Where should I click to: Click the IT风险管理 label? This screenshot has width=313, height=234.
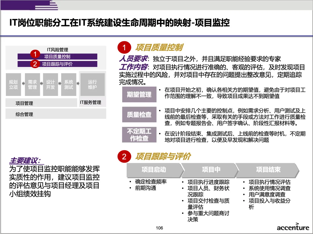click(x=57, y=50)
